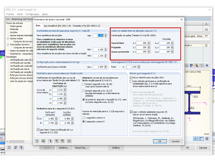
Task: Select 'Sempre segundo a Eq. (6.56)' radio button
Action: pyautogui.click(x=83, y=84)
